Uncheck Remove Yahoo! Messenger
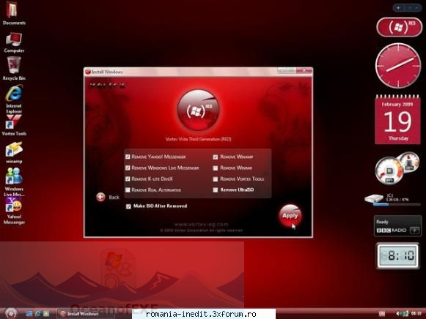The image size is (426, 319). (128, 157)
